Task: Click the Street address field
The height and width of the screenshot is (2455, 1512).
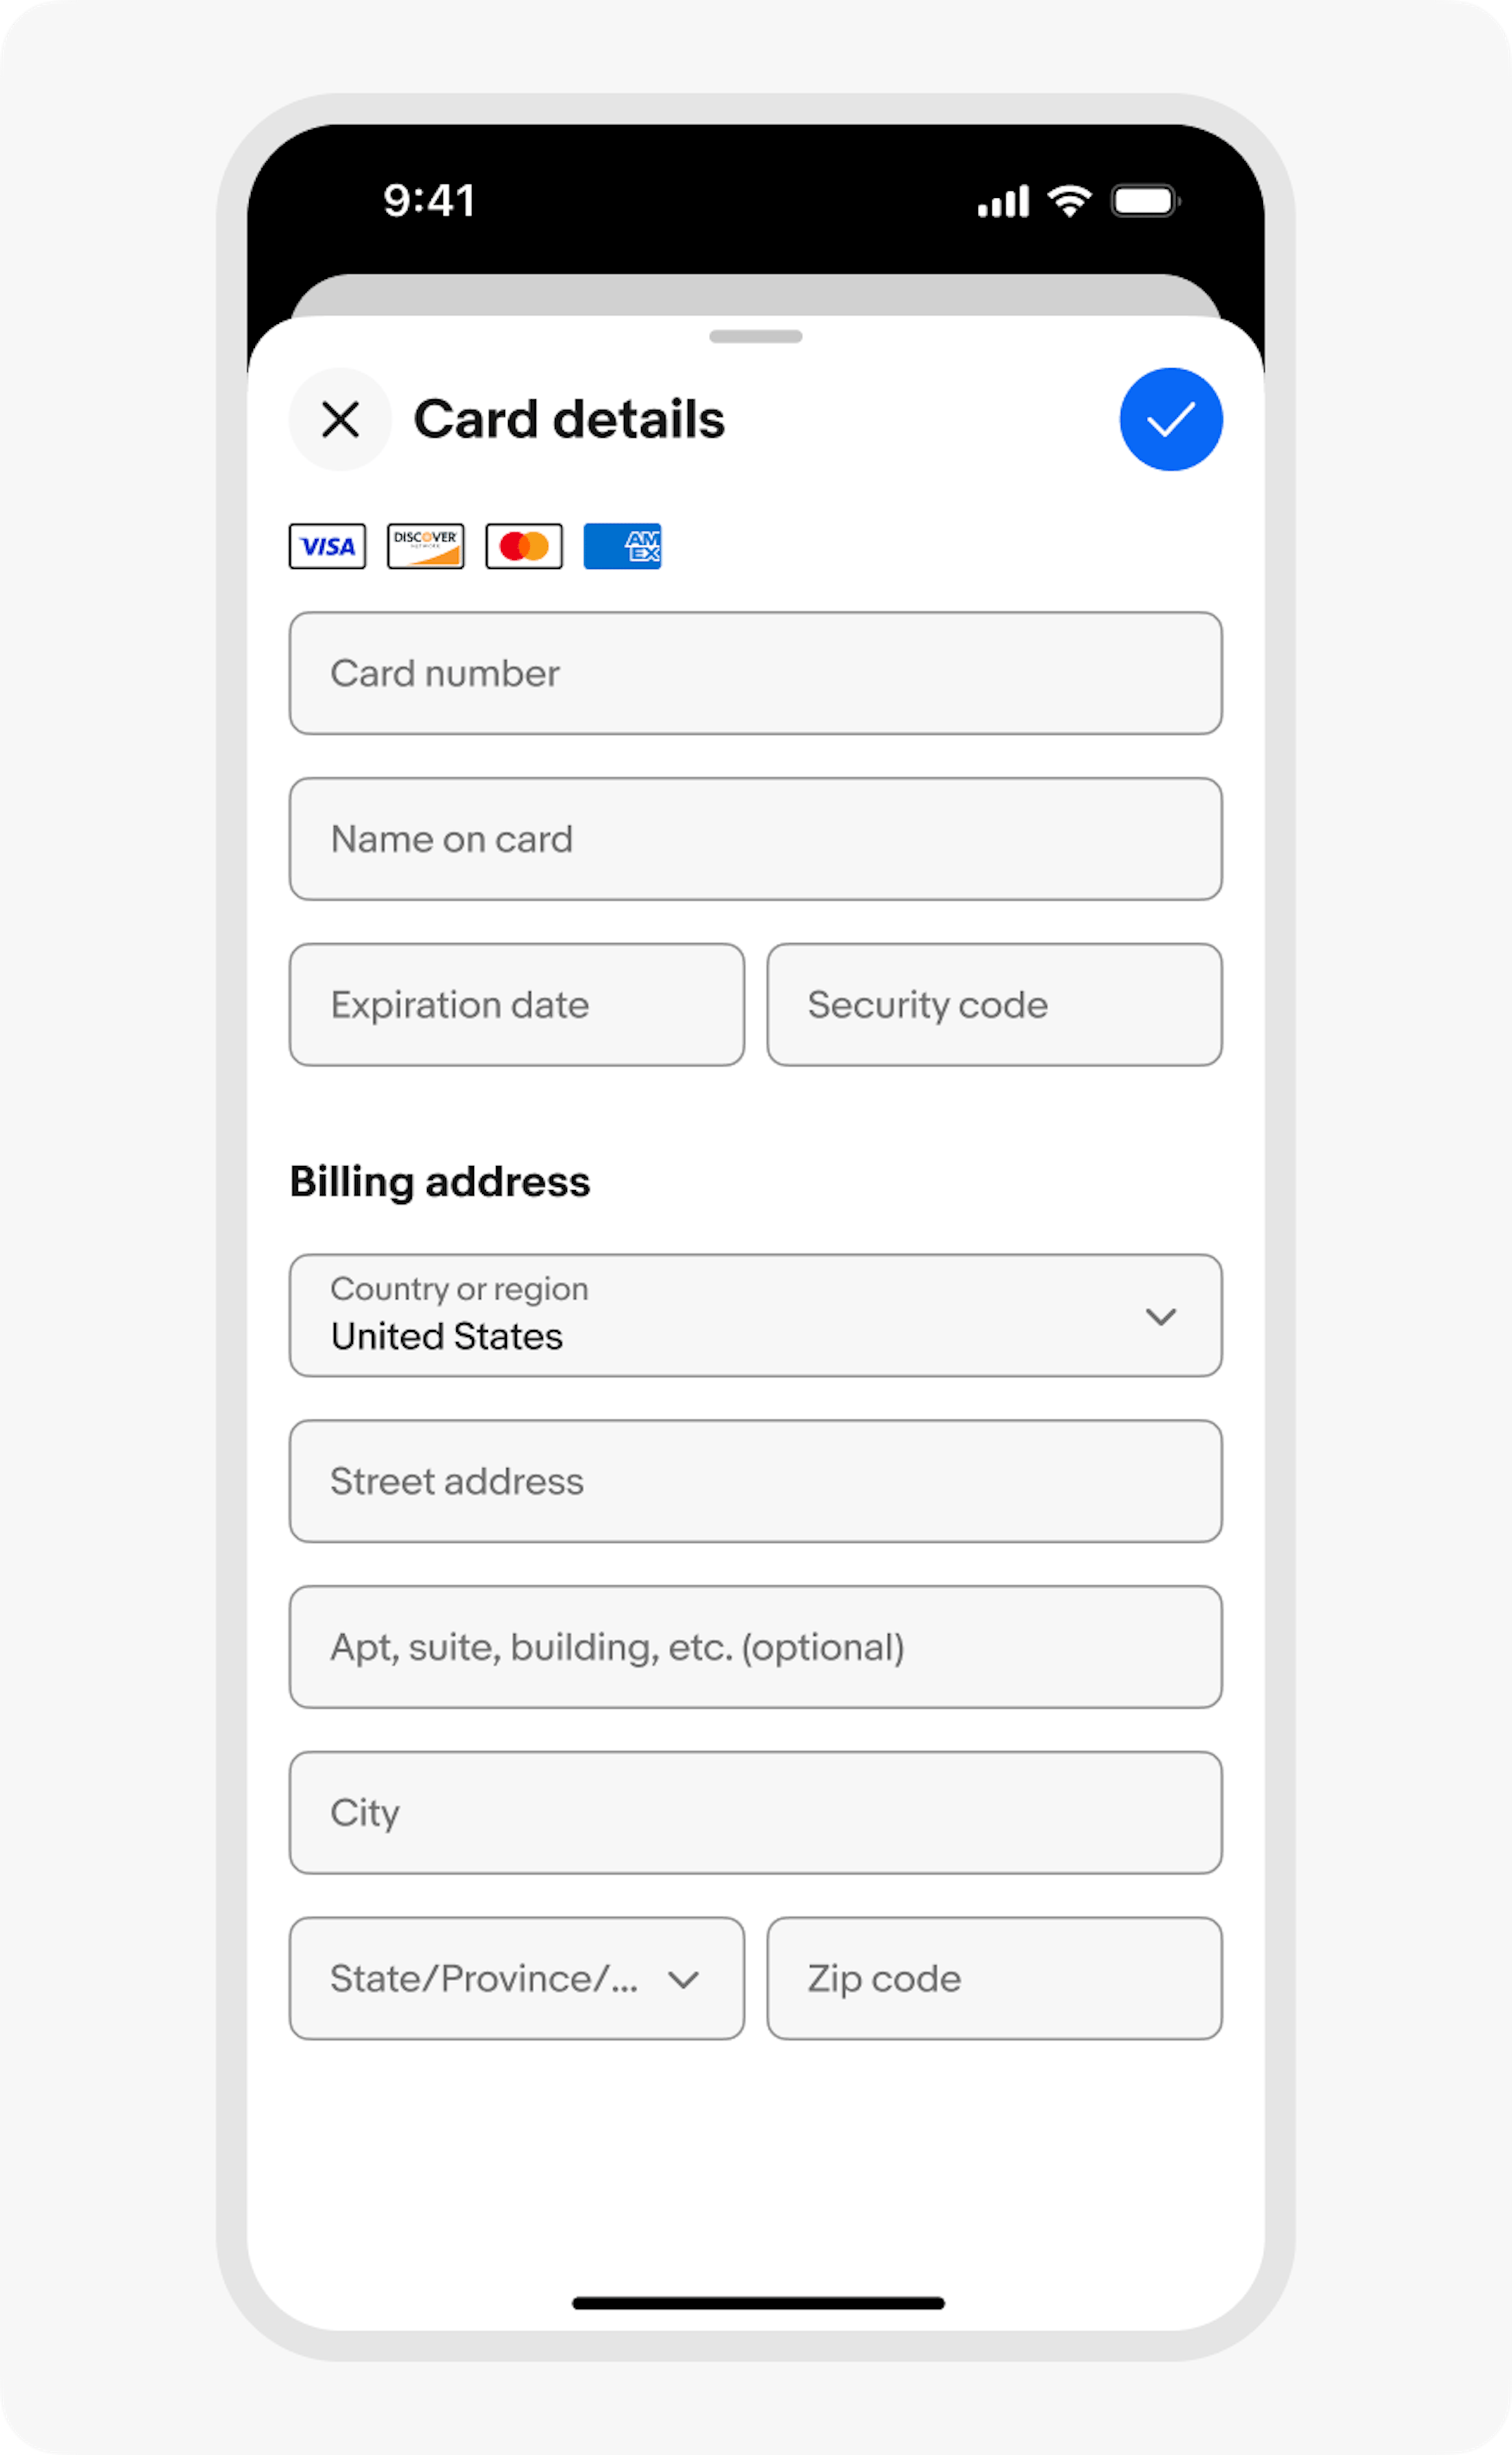Action: (755, 1481)
